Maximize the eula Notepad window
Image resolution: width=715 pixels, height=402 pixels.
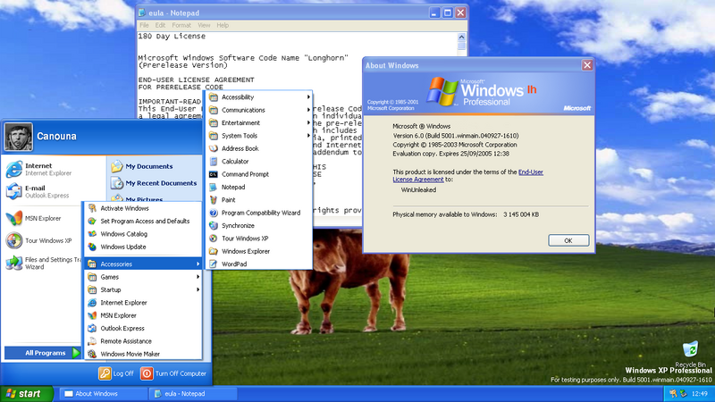(x=448, y=13)
